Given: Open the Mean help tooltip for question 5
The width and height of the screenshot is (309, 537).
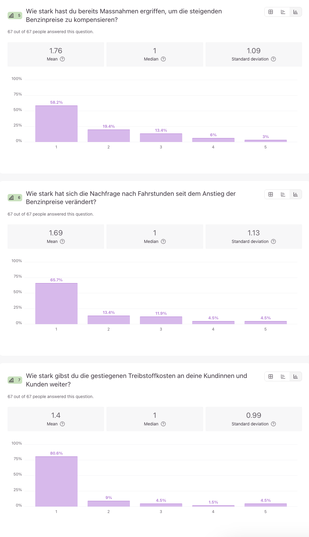Looking at the screenshot, I should coord(63,59).
